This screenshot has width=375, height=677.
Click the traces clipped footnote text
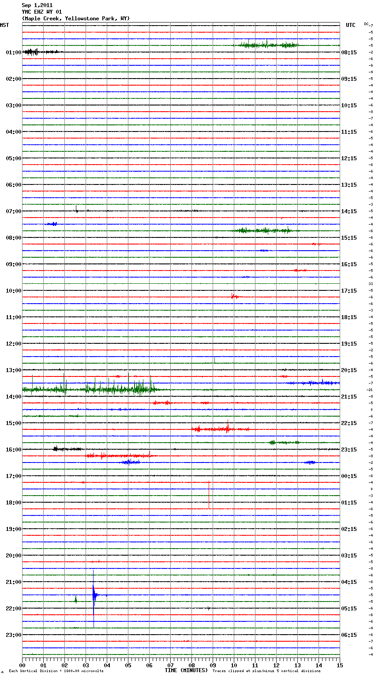click(266, 671)
